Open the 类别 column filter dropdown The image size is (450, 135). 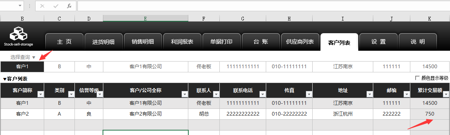71,95
